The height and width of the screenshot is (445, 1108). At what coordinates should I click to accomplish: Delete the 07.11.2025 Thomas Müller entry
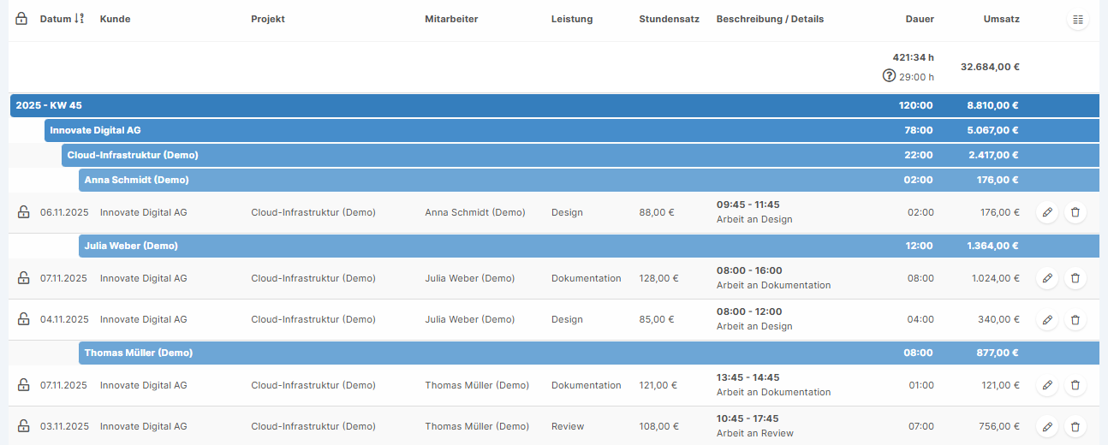1075,385
